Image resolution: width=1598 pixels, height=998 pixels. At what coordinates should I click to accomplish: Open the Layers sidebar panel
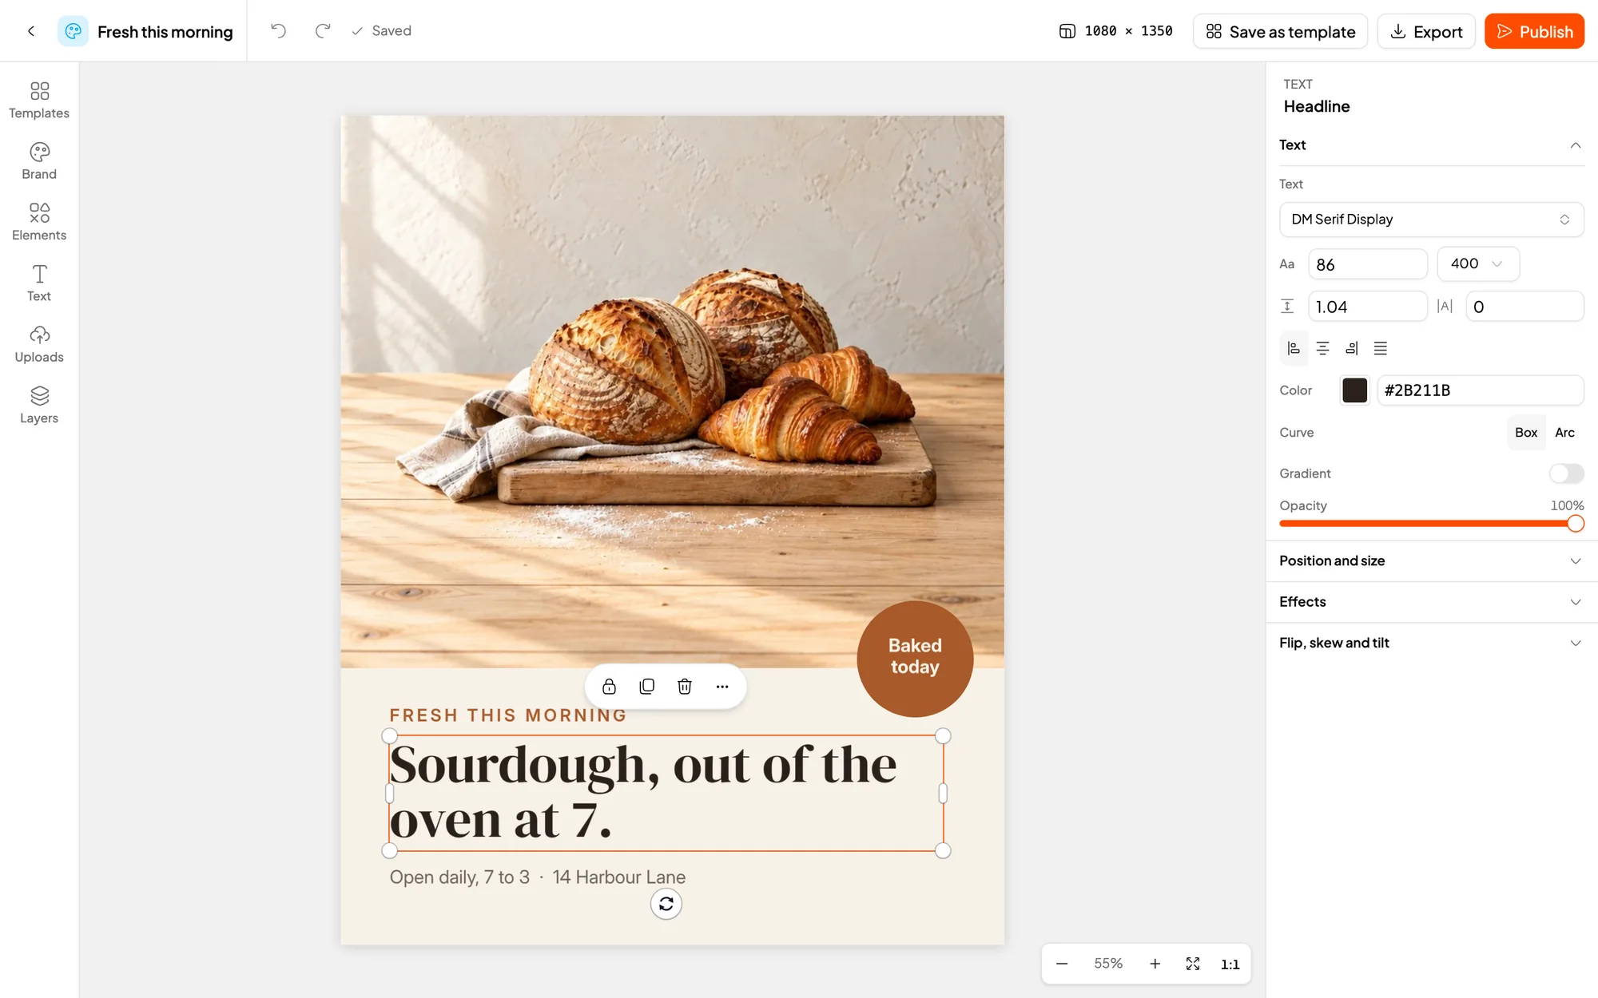tap(39, 405)
